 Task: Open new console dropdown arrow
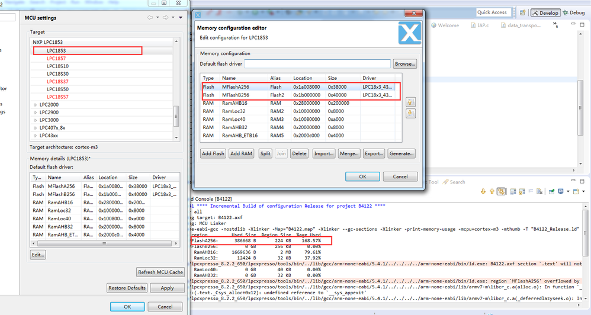click(x=583, y=191)
